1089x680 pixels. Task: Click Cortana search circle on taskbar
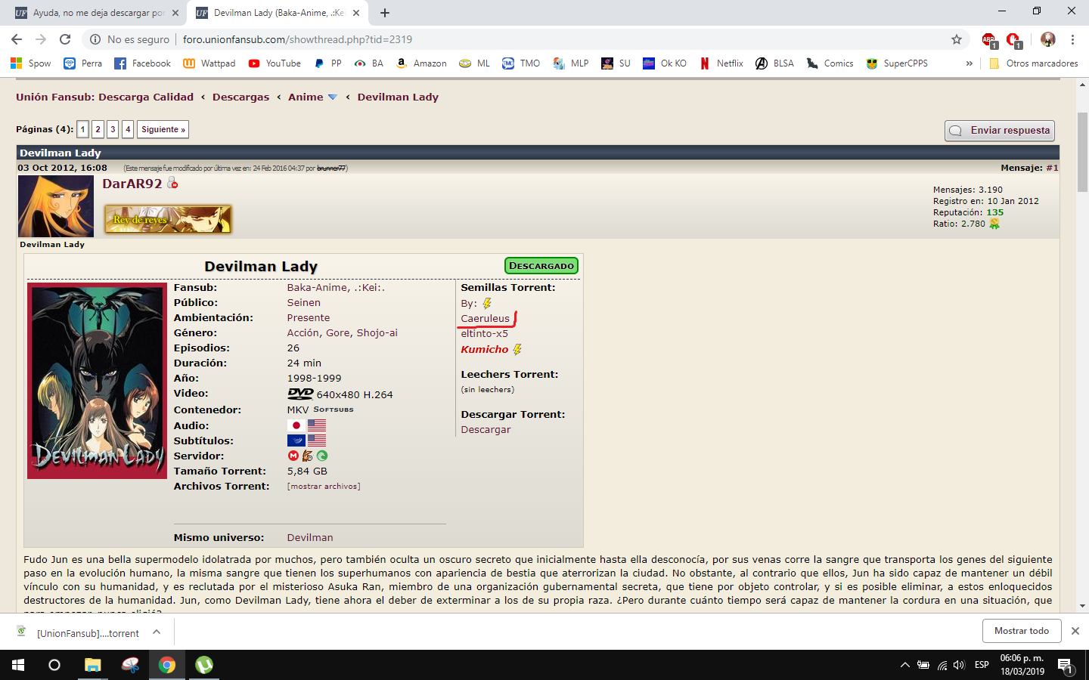[54, 665]
